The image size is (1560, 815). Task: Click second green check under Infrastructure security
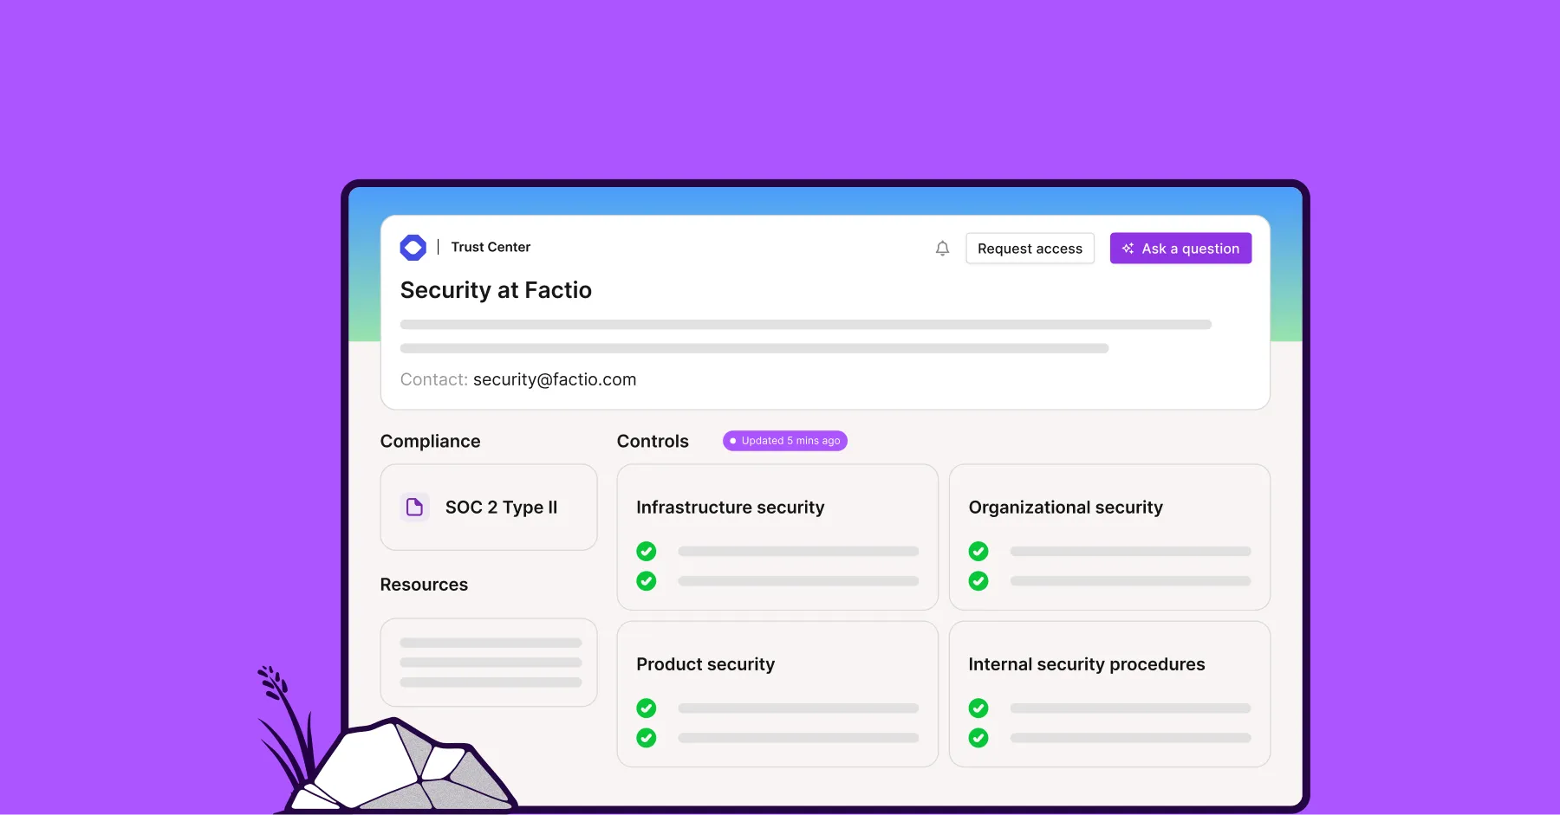pyautogui.click(x=647, y=581)
